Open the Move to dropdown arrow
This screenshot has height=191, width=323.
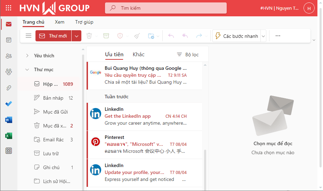coord(158,36)
